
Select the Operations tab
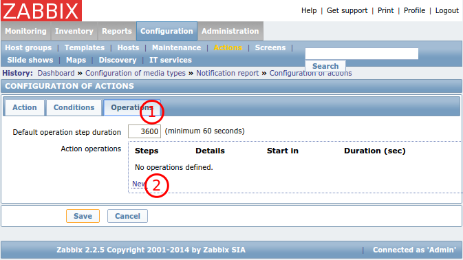[132, 107]
